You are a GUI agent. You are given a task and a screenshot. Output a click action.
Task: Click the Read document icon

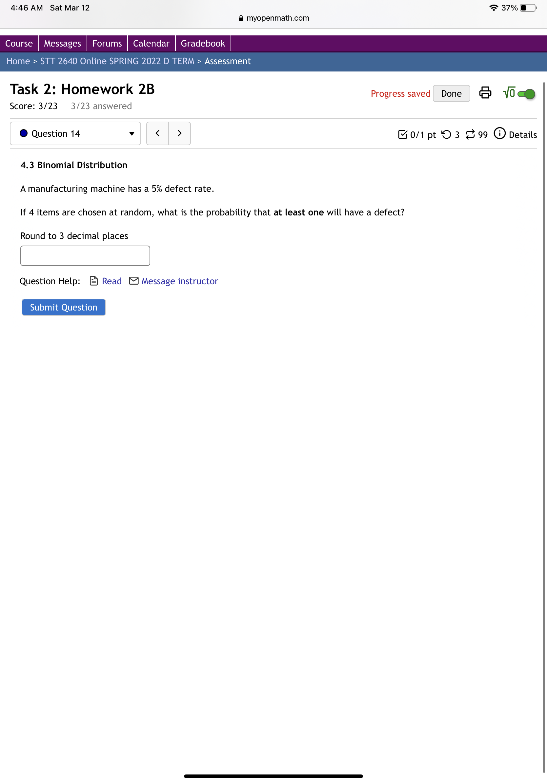click(x=93, y=281)
